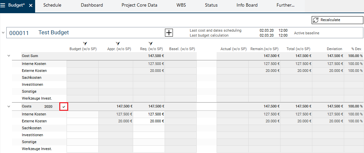Image resolution: width=364 pixels, height=153 pixels.
Task: Collapse the Cost Sum section
Action: 9,56
